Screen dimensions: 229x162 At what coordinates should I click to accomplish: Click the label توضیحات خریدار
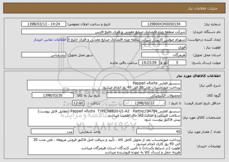[x=209, y=146]
